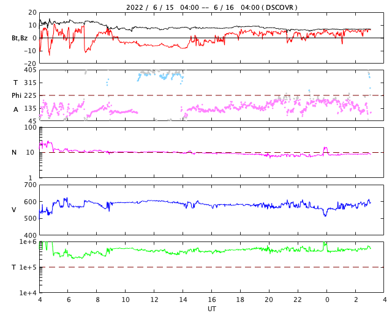Click the blue Phi dot cluster near 12 UT
This screenshot has height=313, width=392.
(x=160, y=75)
